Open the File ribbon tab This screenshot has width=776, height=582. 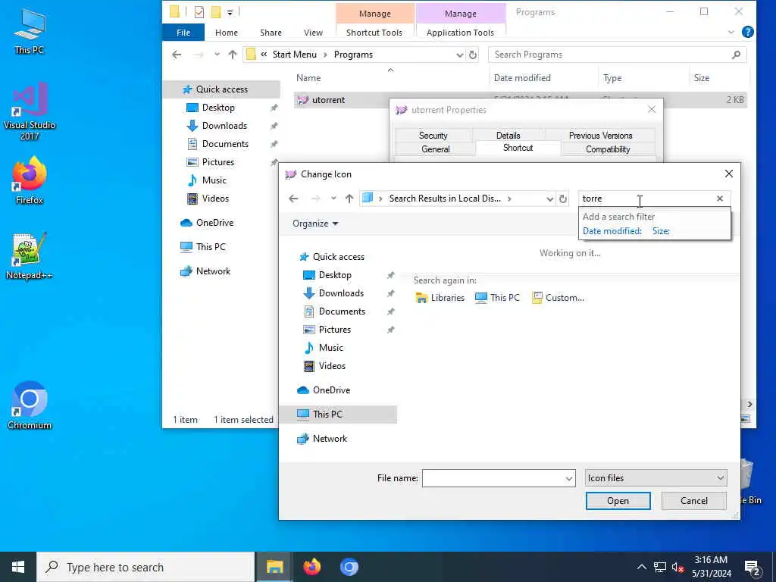[183, 32]
